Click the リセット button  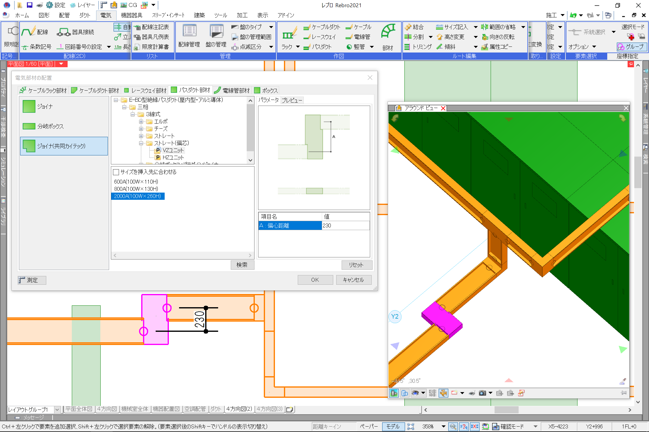click(356, 265)
